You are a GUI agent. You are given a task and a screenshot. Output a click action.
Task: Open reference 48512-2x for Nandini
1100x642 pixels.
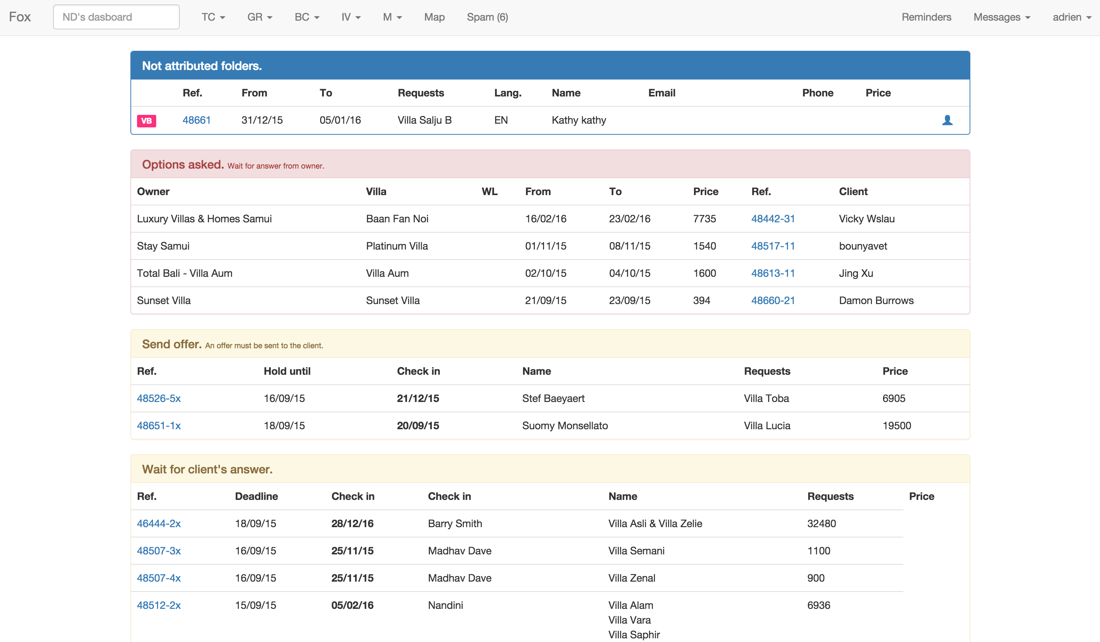pyautogui.click(x=158, y=605)
